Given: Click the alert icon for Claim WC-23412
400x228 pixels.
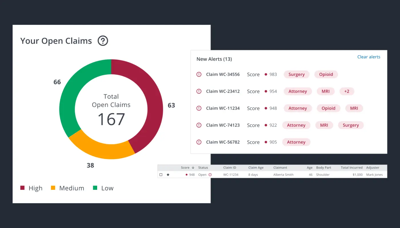Looking at the screenshot, I should [x=199, y=91].
